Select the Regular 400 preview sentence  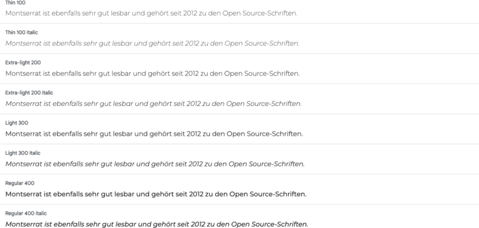[156, 194]
